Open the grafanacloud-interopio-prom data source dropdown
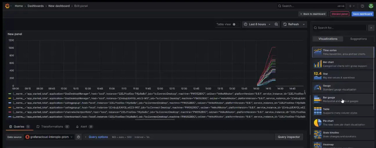Image resolution: width=376 pixels, height=148 pixels. coord(49,137)
